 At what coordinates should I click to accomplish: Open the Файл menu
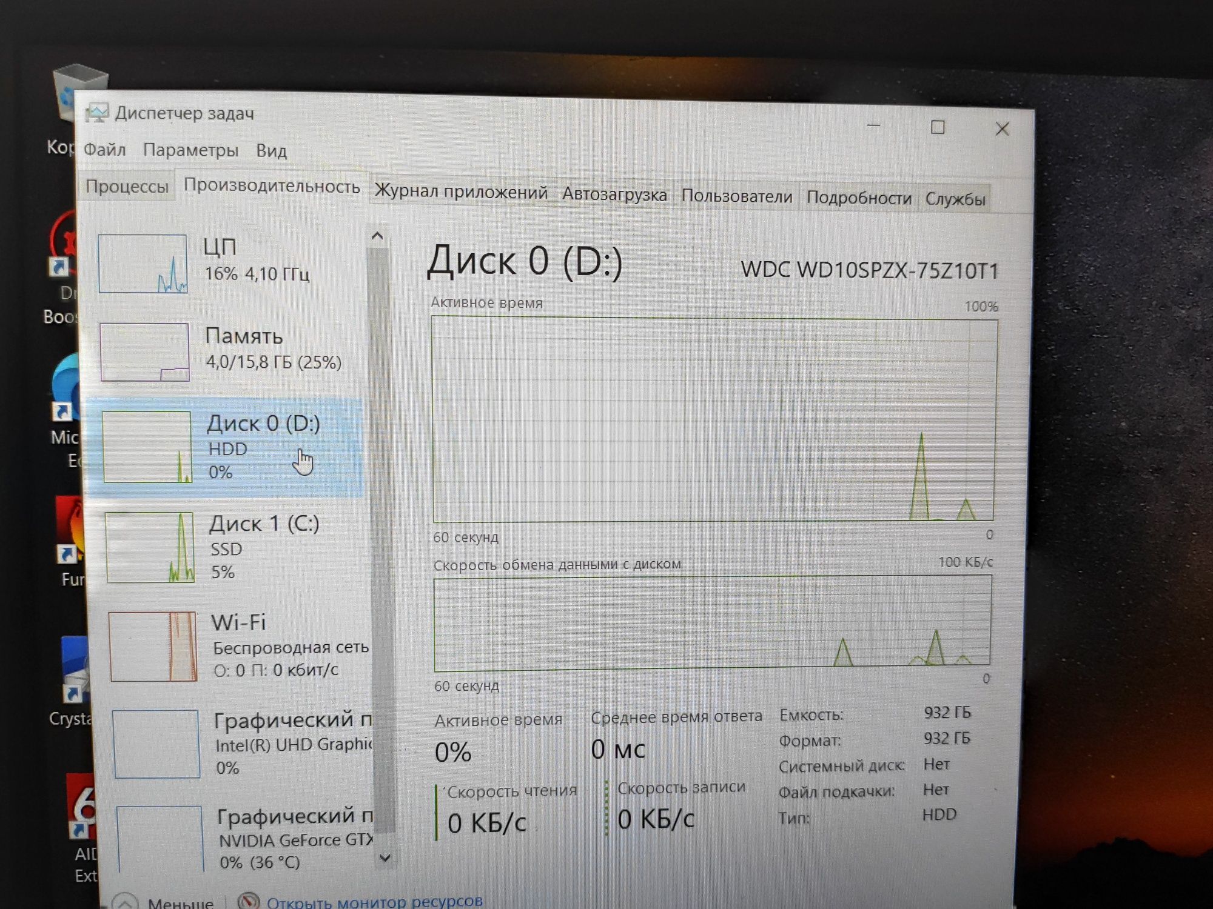[x=104, y=149]
